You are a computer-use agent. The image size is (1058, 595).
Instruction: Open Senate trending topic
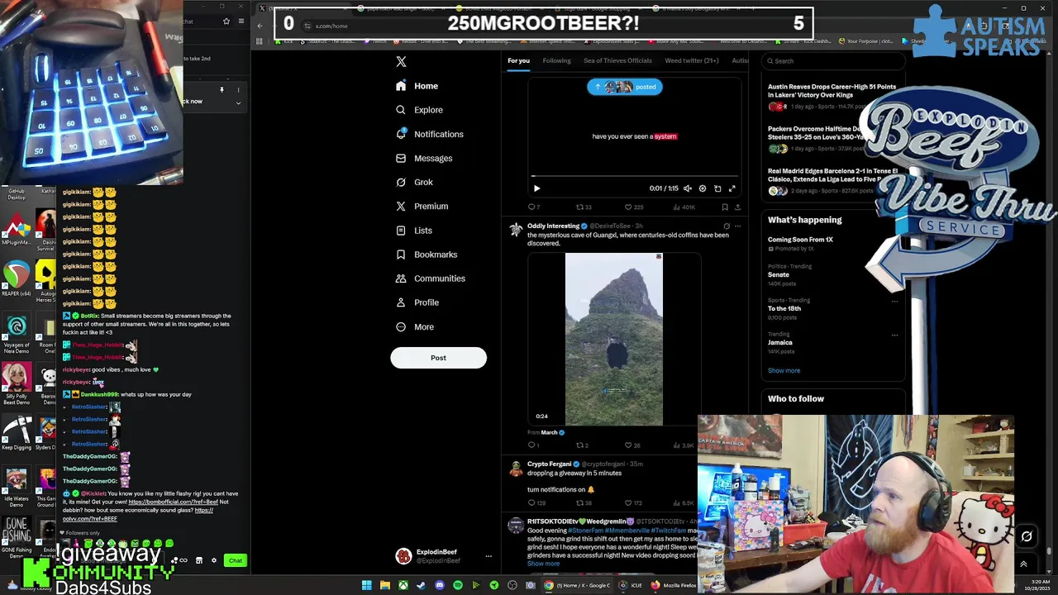click(x=779, y=274)
